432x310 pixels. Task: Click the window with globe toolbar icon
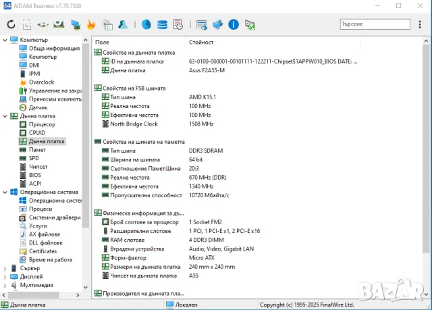[x=202, y=24]
